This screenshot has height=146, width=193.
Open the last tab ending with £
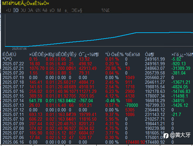pyautogui.click(x=106, y=11)
